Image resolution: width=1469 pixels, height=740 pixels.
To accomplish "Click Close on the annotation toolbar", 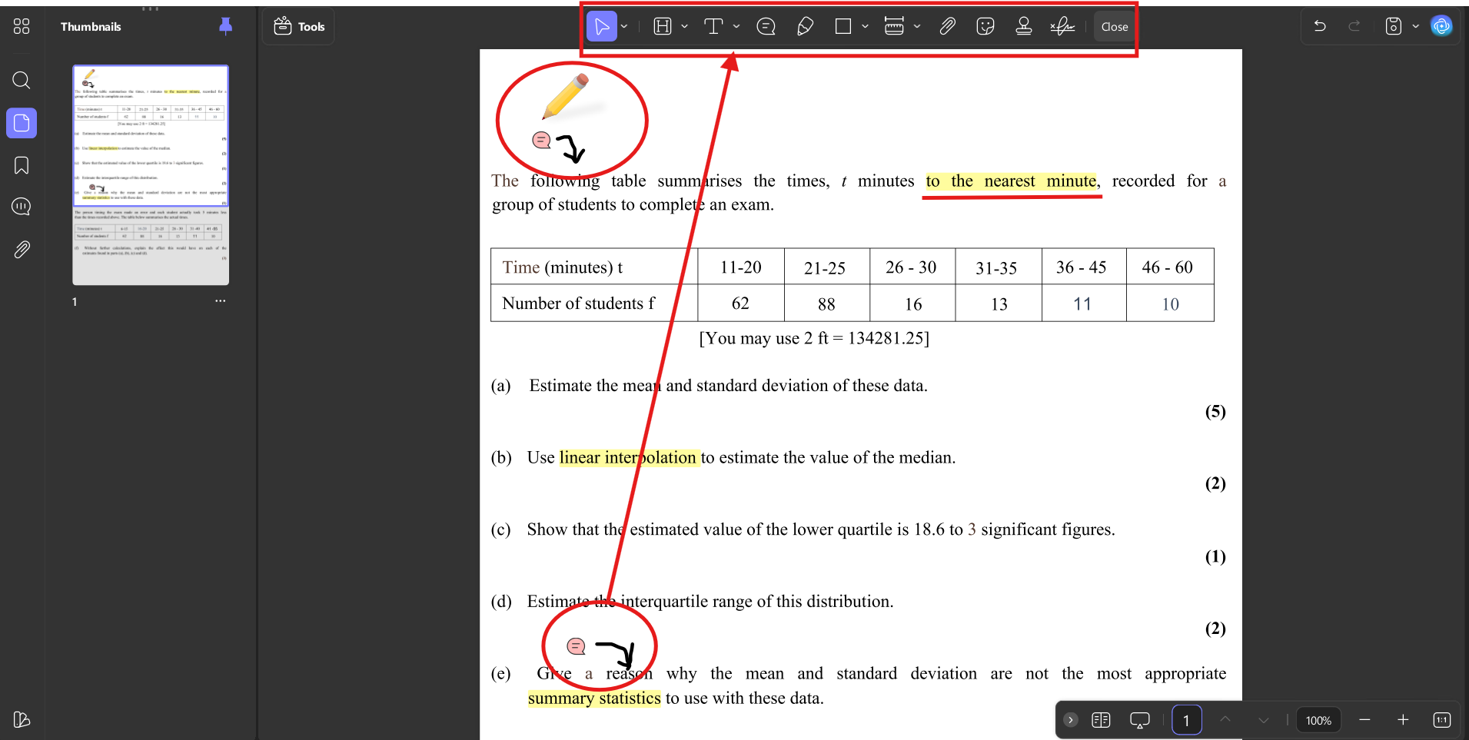I will point(1114,25).
